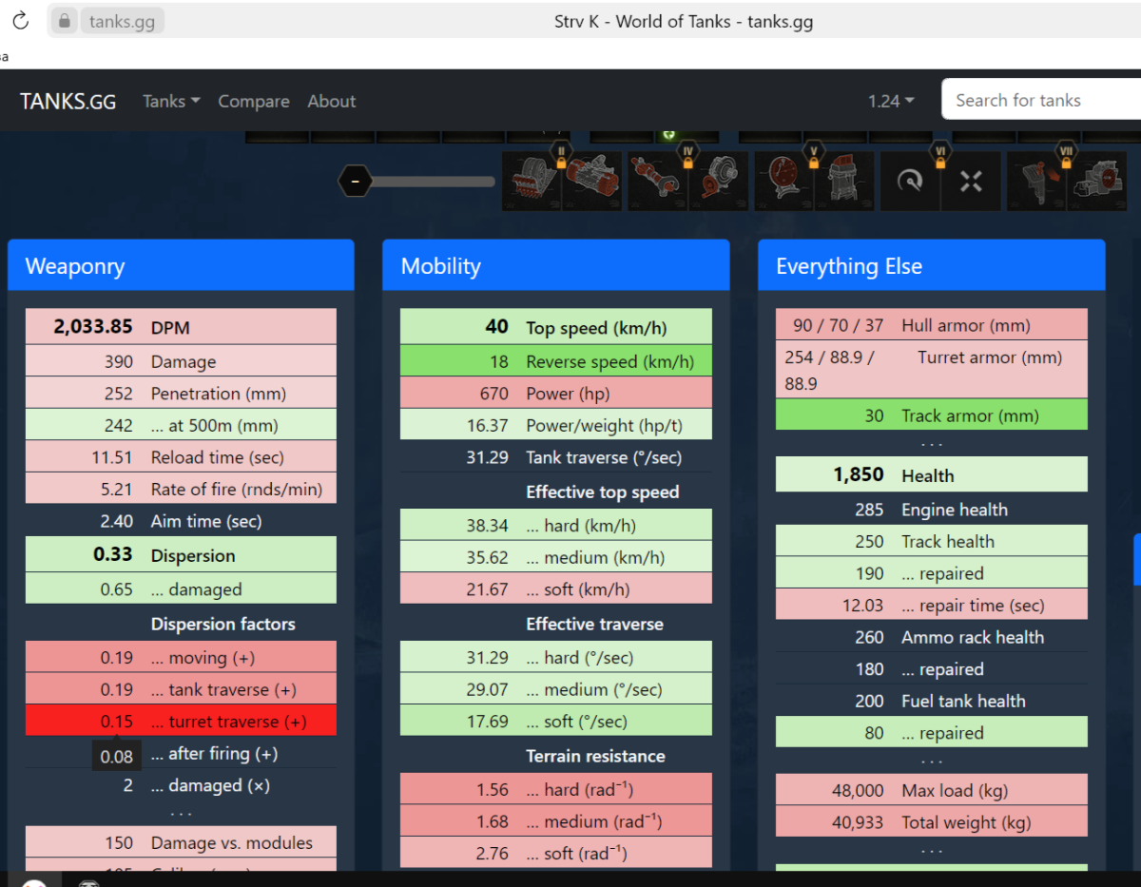1141x887 pixels.
Task: Click the Top speed (km/h) row
Action: pos(556,327)
